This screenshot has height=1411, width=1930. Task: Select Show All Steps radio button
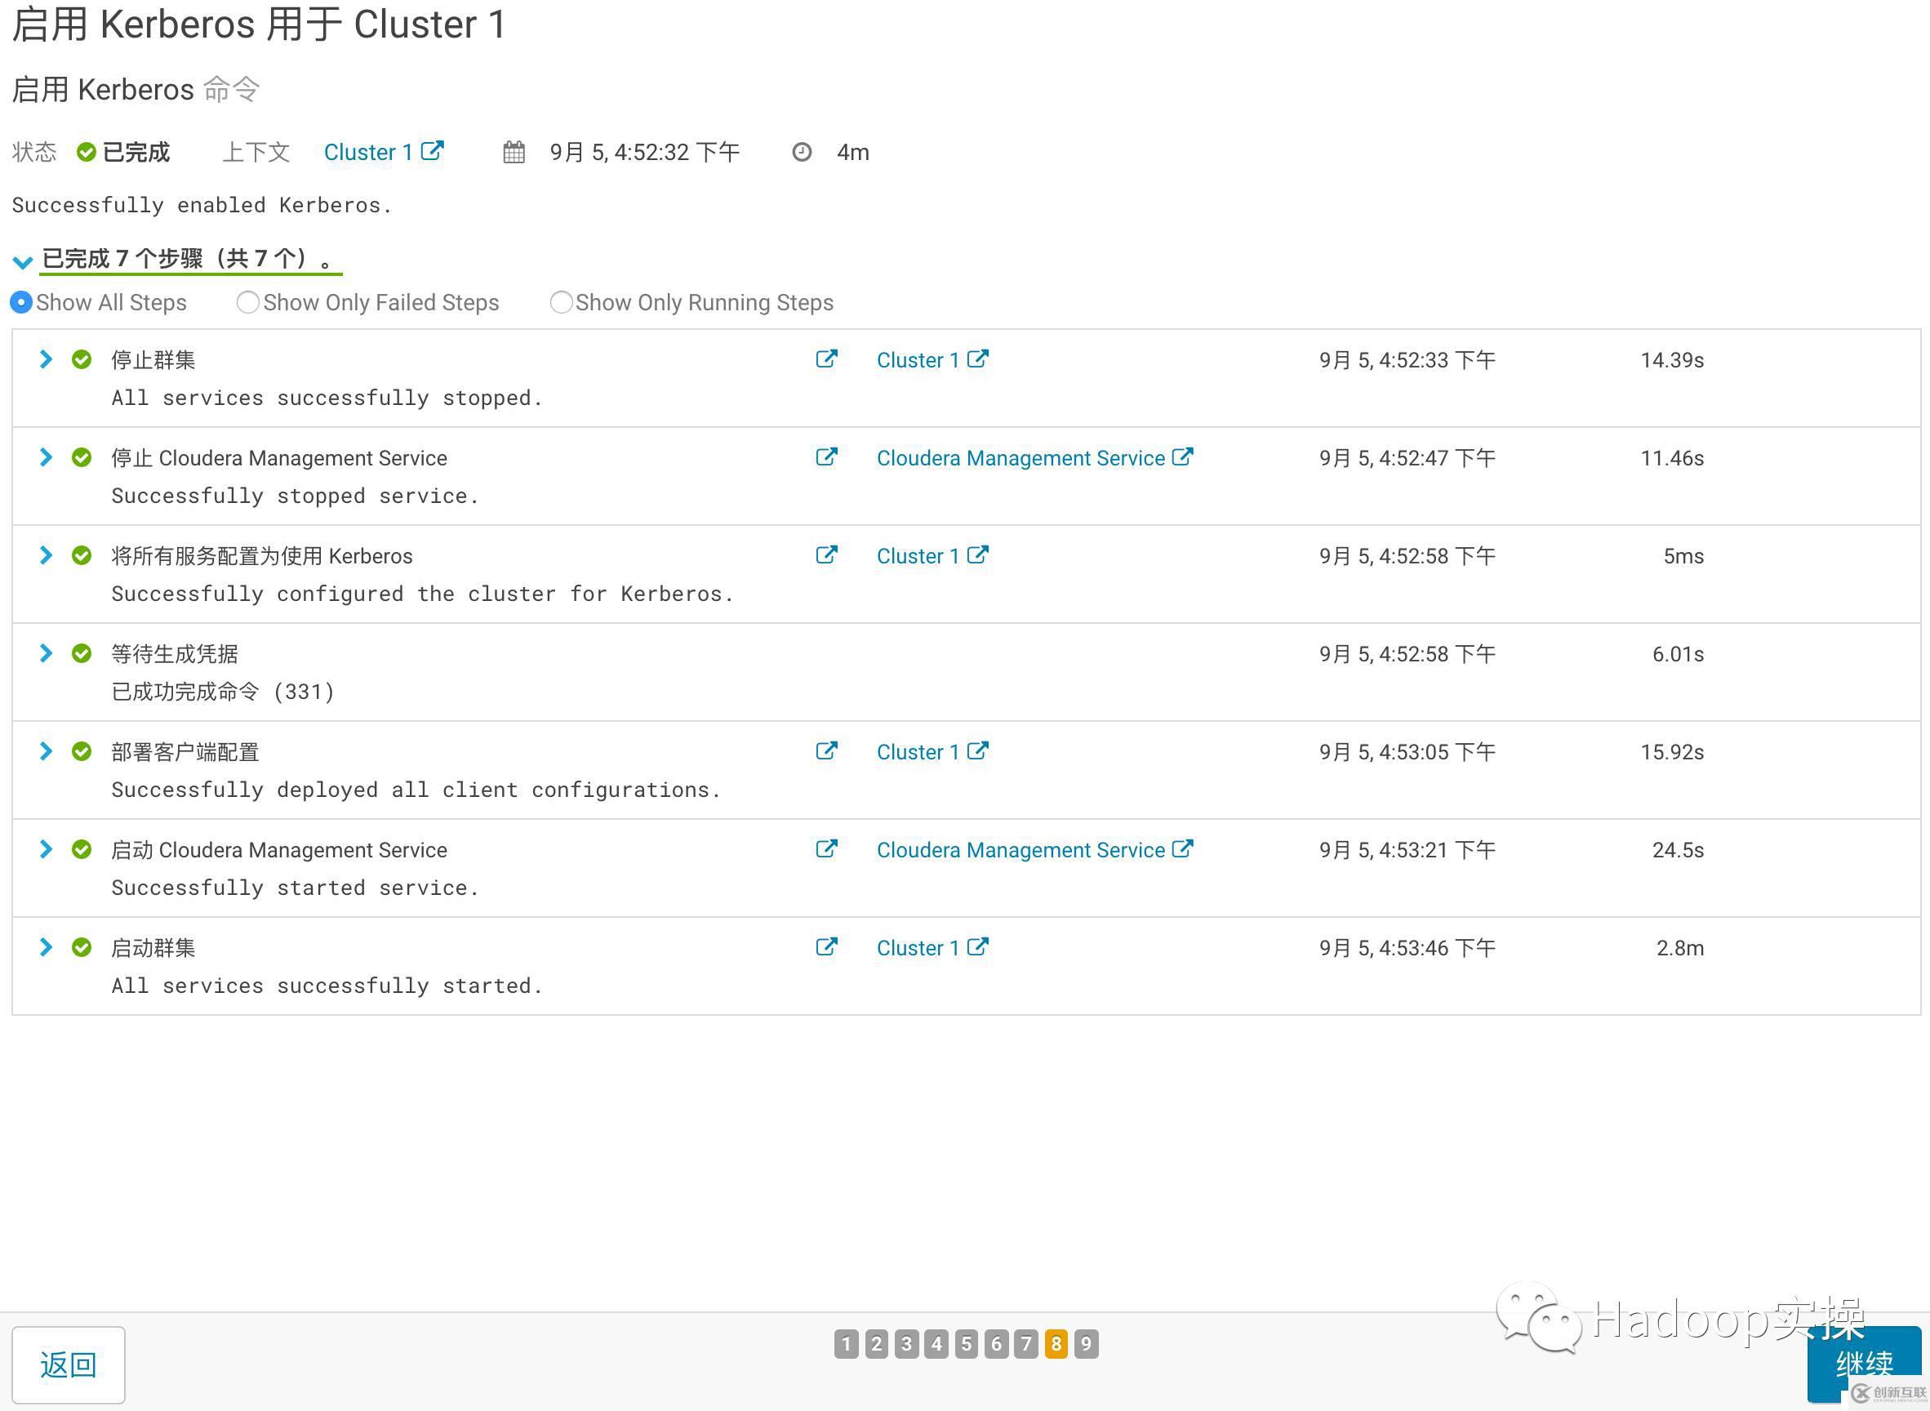21,302
